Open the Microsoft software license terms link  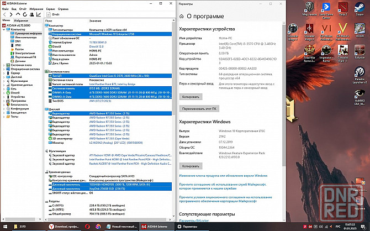click(x=225, y=199)
